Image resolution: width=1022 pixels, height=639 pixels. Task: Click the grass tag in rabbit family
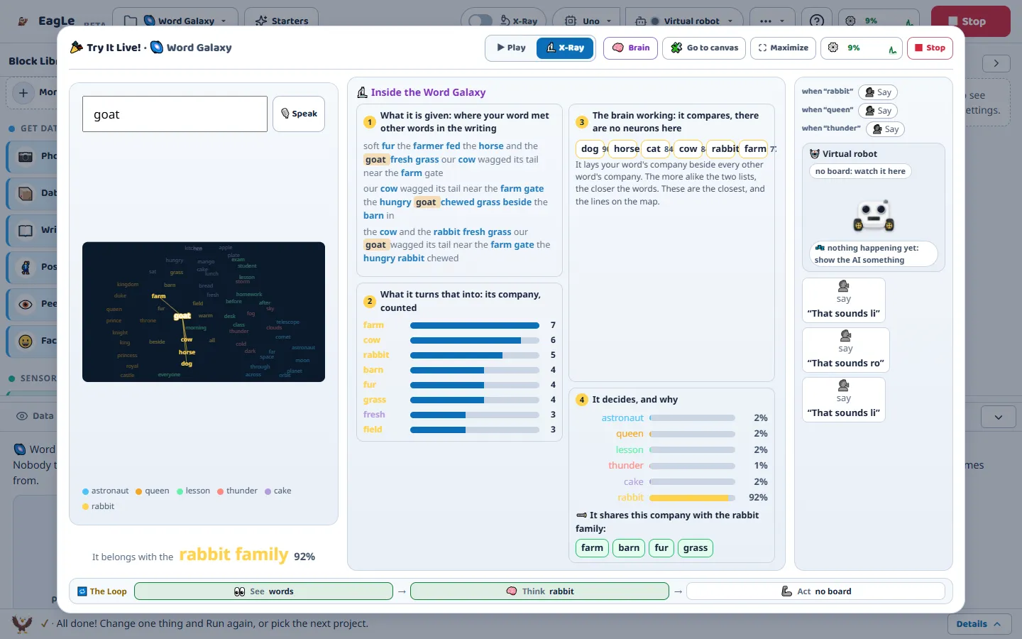point(696,548)
